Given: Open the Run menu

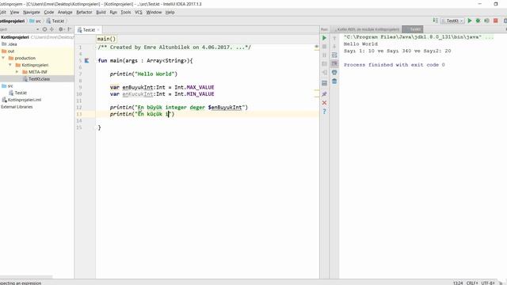Looking at the screenshot, I should (x=113, y=13).
